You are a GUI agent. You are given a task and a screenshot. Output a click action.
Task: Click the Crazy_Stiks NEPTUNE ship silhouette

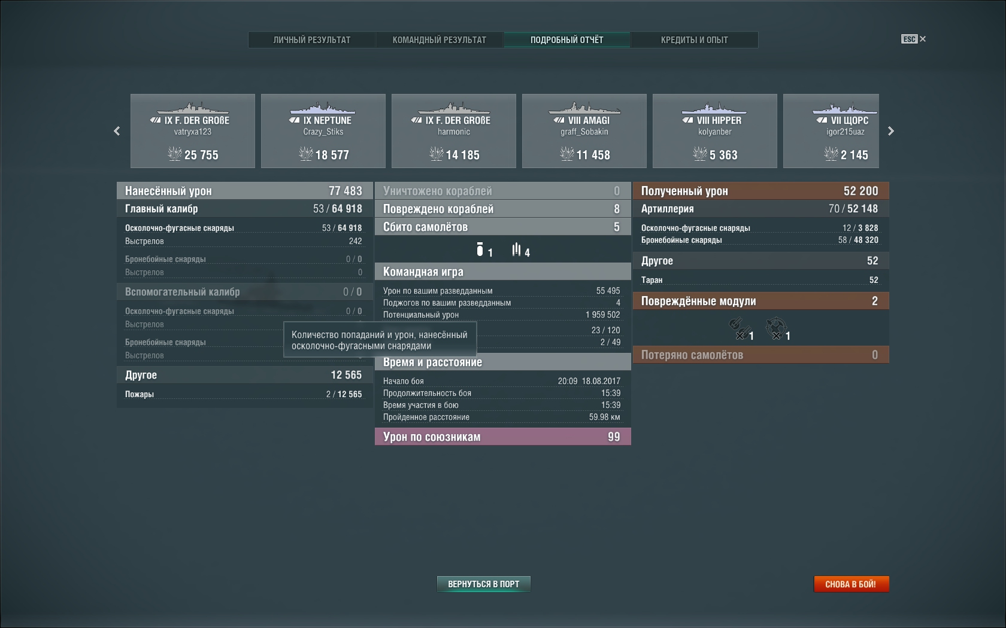click(323, 109)
